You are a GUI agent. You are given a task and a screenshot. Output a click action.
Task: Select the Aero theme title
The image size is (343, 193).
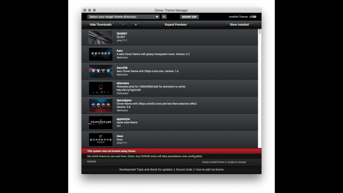(x=120, y=51)
